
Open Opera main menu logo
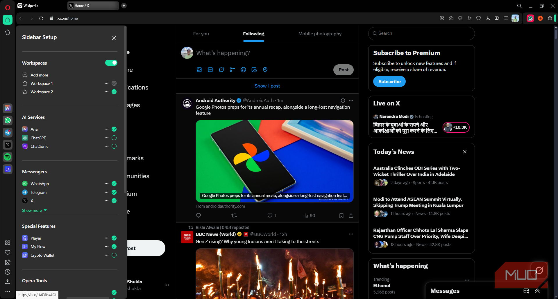tap(8, 8)
